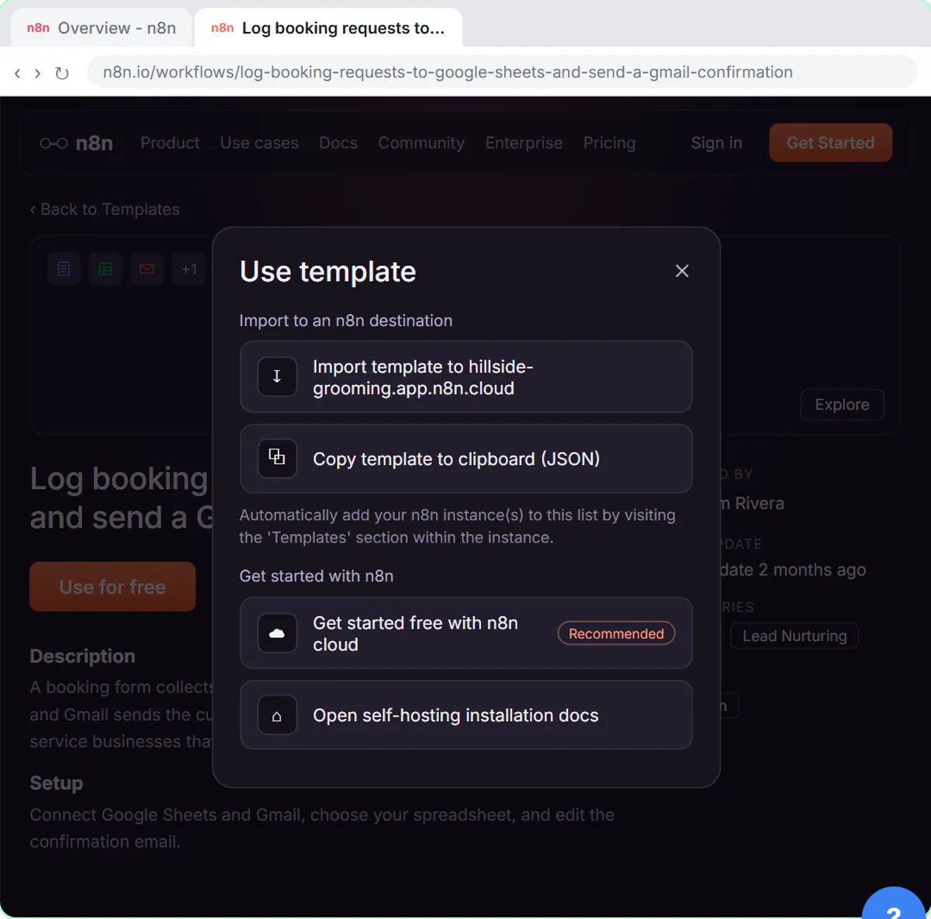
Task: Click the 'date 2 months ago' text
Action: coord(792,570)
